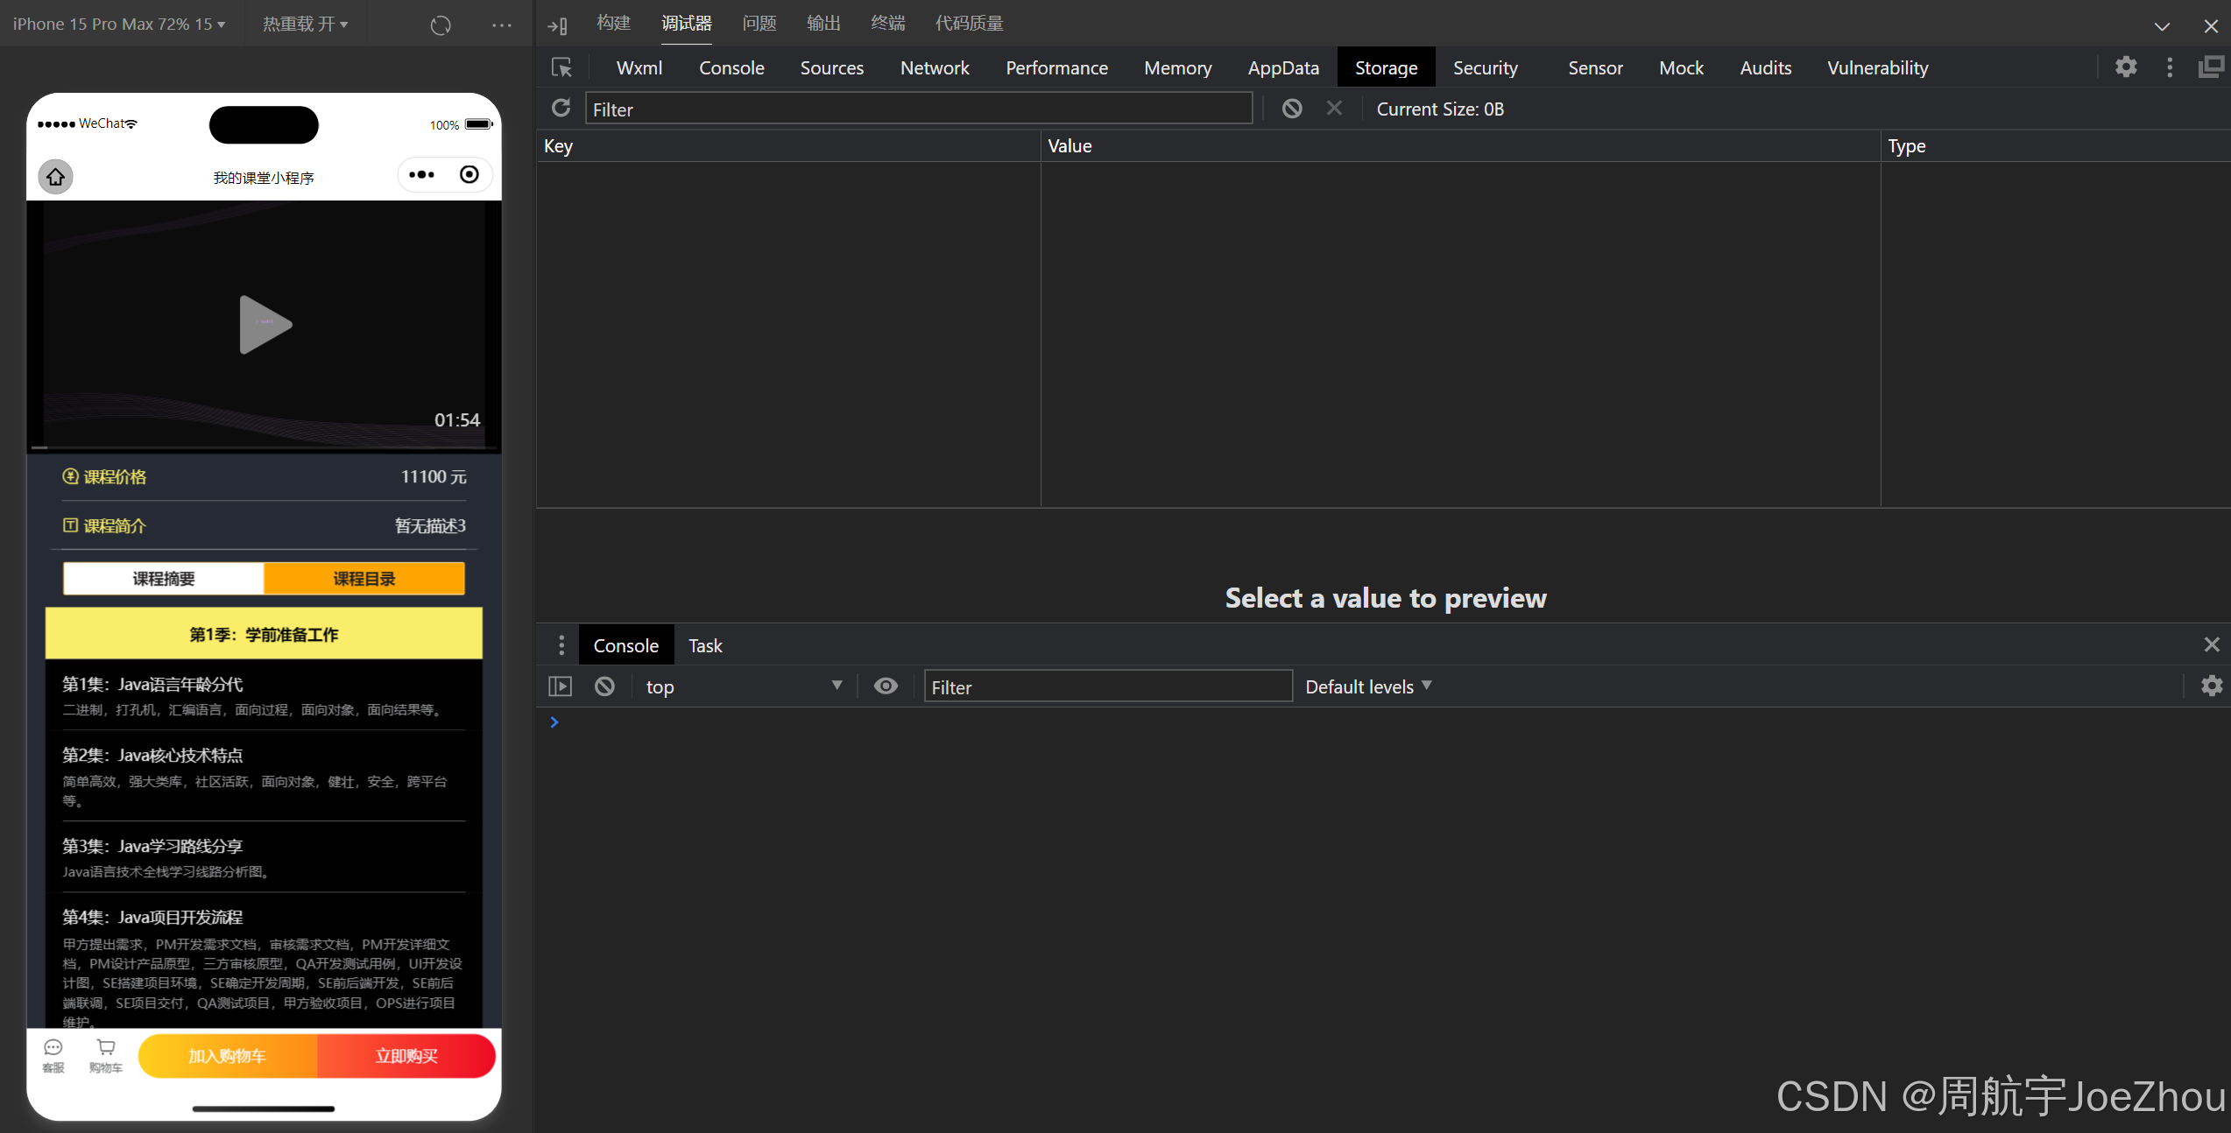This screenshot has height=1133, width=2231.
Task: Switch to 课程摘要 segment
Action: (x=164, y=579)
